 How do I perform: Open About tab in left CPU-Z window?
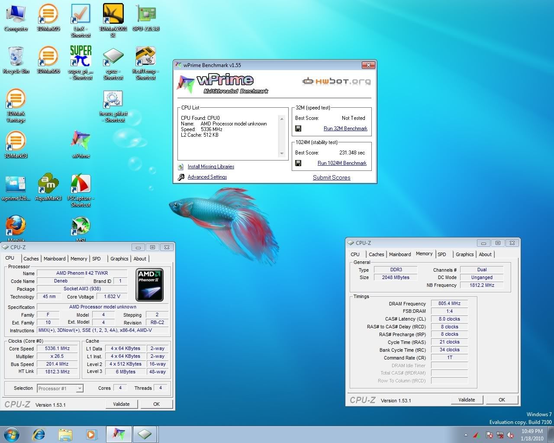140,259
